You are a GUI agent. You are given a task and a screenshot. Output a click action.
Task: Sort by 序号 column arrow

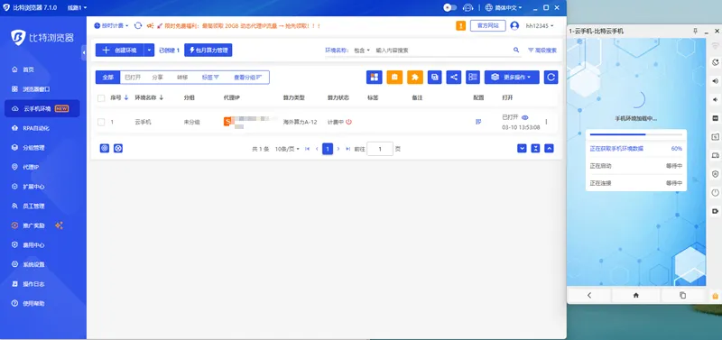[x=126, y=98]
